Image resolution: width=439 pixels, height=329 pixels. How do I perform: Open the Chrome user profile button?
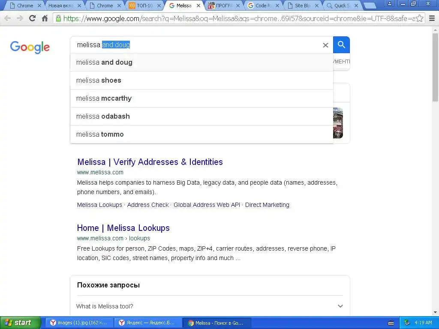[389, 4]
